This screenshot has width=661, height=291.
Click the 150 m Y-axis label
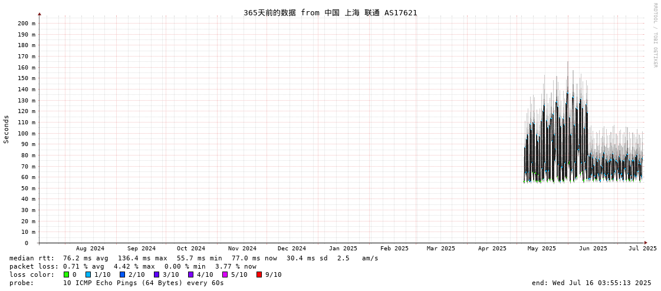[27, 78]
